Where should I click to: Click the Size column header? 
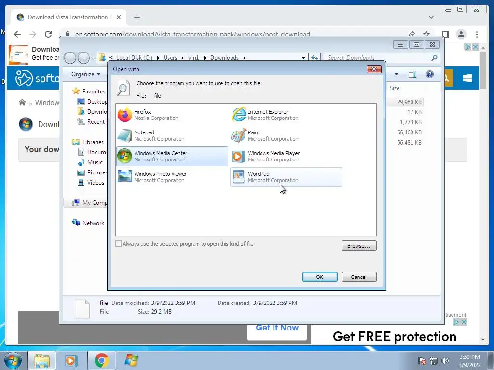pyautogui.click(x=395, y=88)
